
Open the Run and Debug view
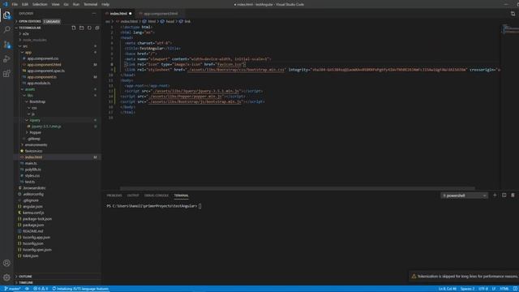[6, 59]
